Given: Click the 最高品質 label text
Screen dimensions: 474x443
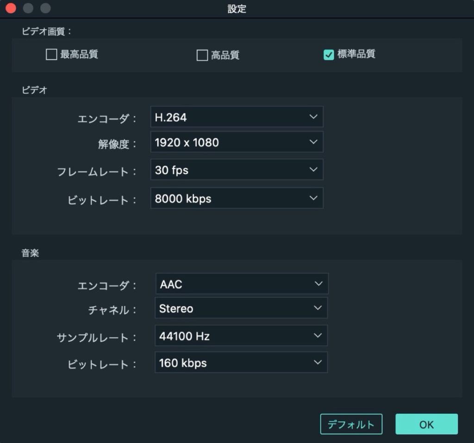Looking at the screenshot, I should pos(79,55).
